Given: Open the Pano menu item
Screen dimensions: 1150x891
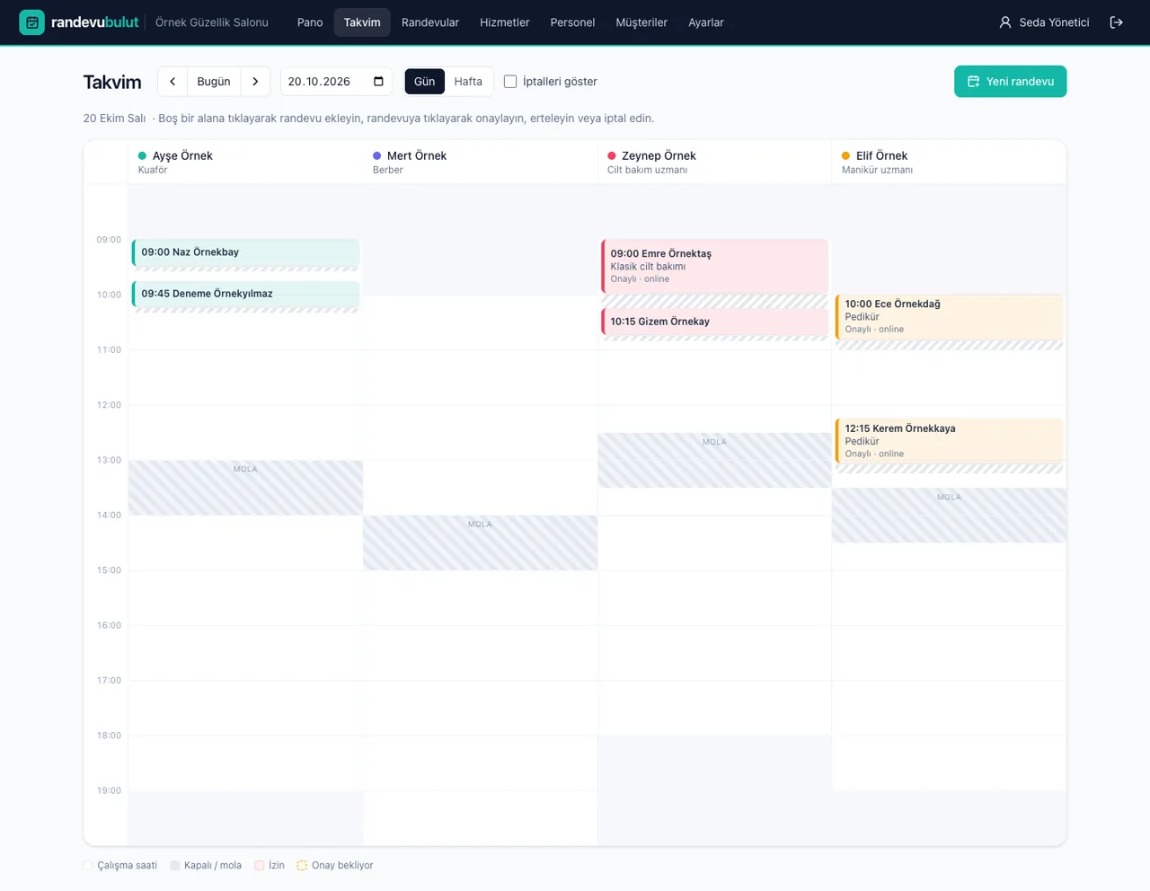Looking at the screenshot, I should click(310, 22).
